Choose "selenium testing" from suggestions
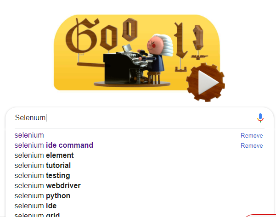The height and width of the screenshot is (217, 276). click(42, 176)
